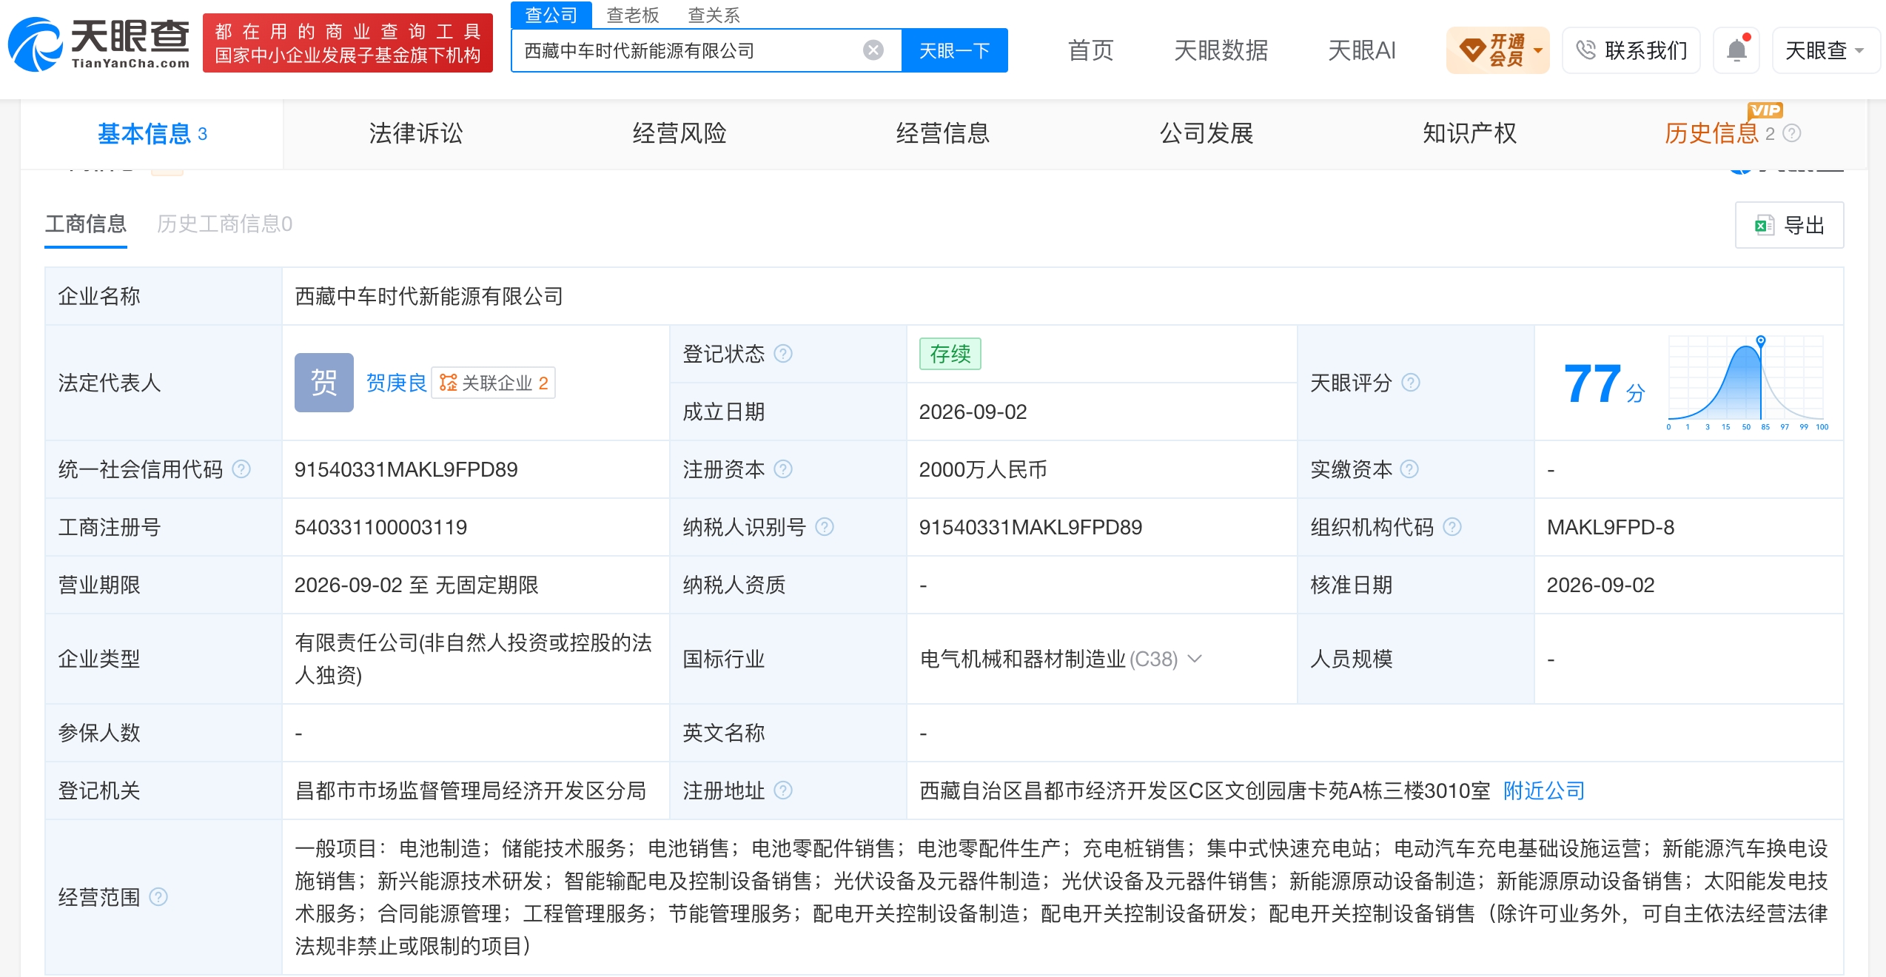The image size is (1886, 977).
Task: Open legal representative 贺庚良 link
Action: (x=396, y=383)
